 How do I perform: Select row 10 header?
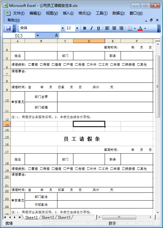point(7,97)
